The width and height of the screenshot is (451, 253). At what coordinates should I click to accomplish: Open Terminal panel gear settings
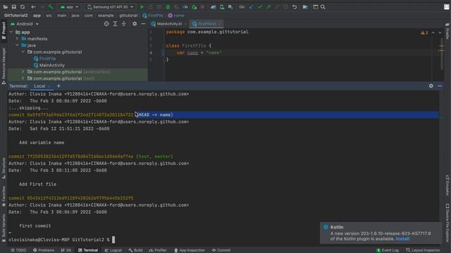click(431, 86)
